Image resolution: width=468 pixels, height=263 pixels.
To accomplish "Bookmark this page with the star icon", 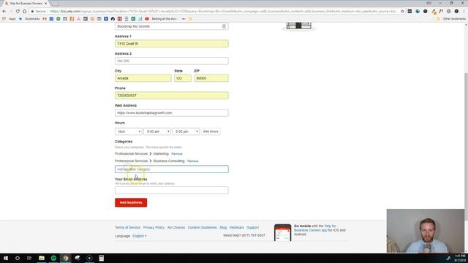I will point(402,11).
